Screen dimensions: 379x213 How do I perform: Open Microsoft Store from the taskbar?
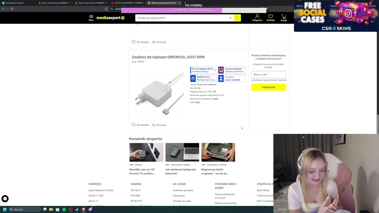(x=57, y=209)
